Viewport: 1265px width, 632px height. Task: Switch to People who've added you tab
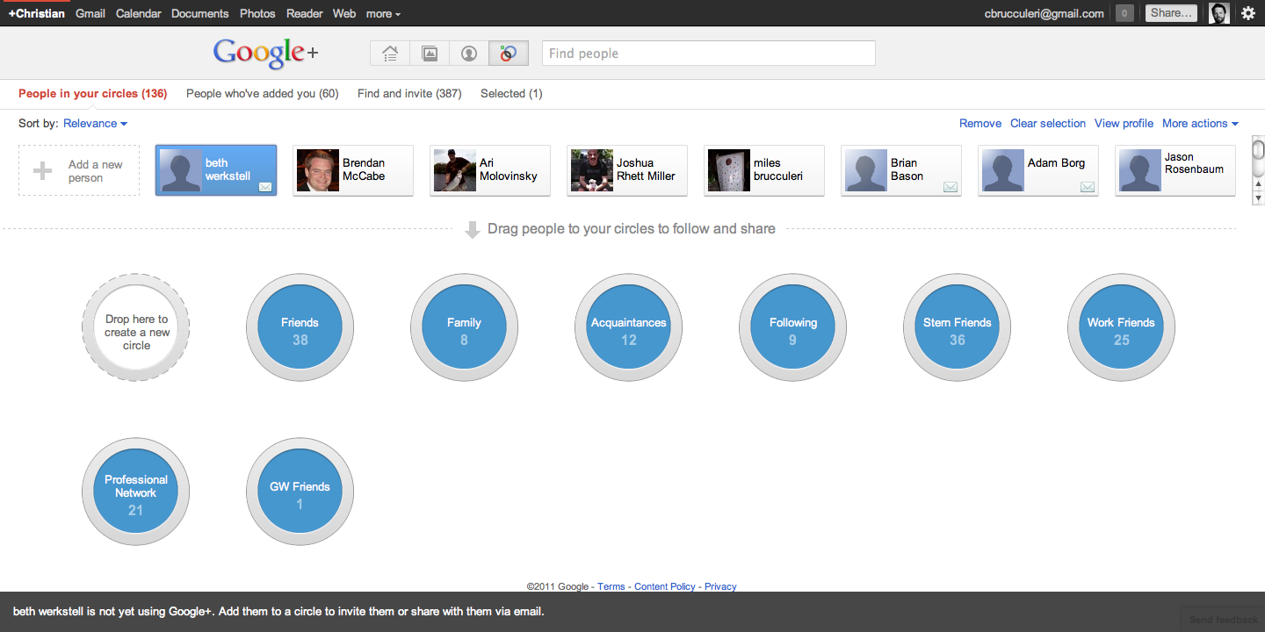click(x=262, y=94)
